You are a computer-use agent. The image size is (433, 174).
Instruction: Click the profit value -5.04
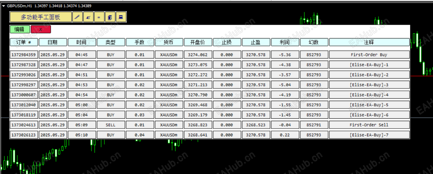point(285,85)
